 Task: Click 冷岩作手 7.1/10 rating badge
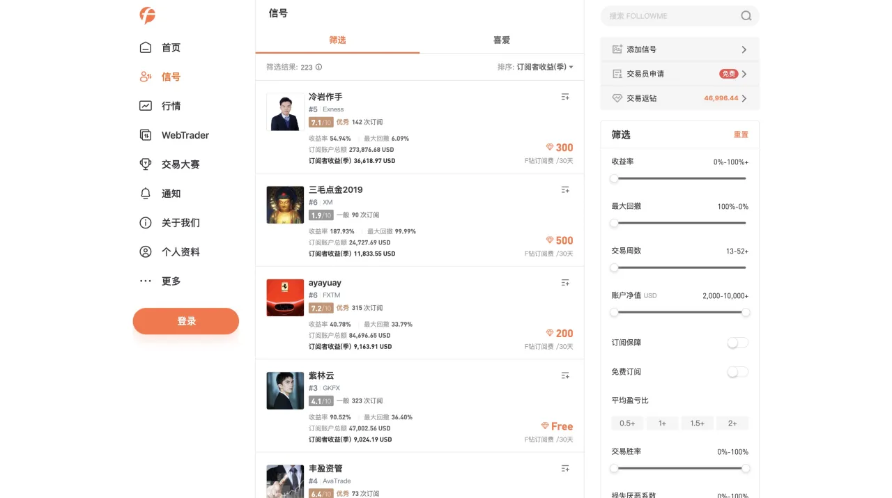[x=321, y=122]
